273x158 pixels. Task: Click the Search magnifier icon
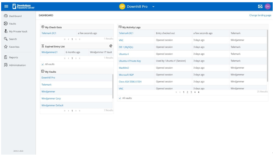[x=6, y=39]
